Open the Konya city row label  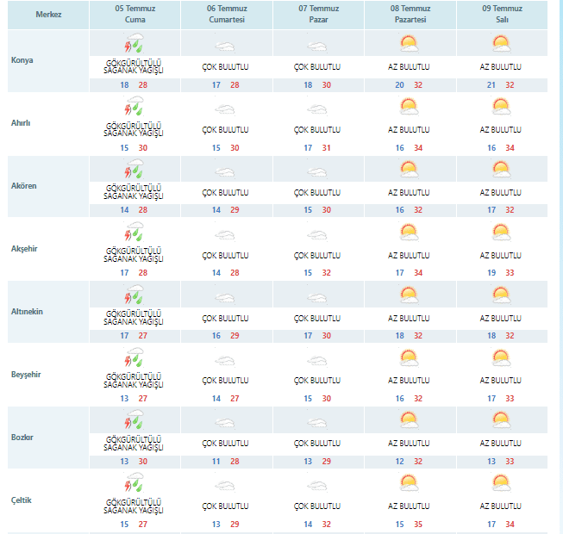point(22,60)
